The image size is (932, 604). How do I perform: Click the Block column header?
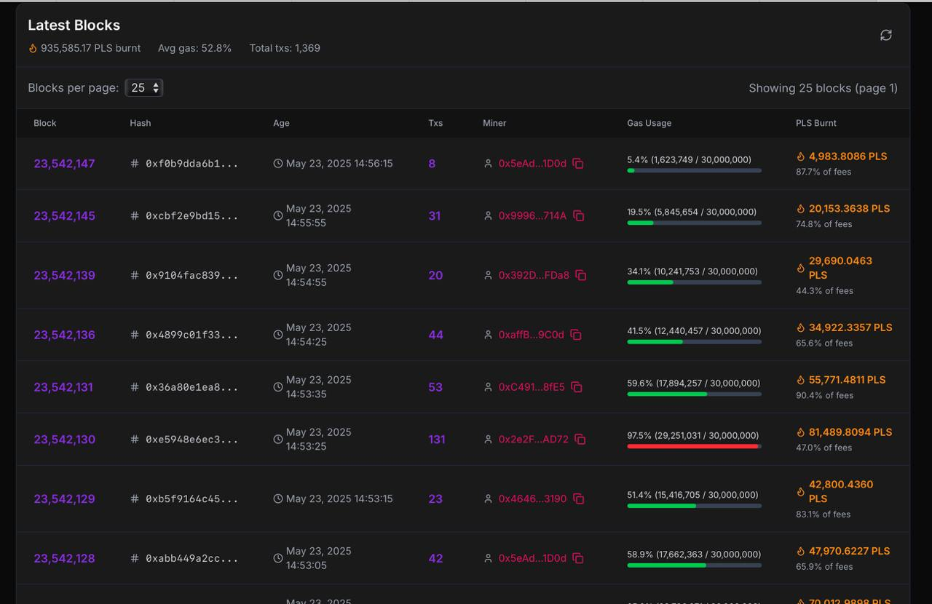(44, 123)
